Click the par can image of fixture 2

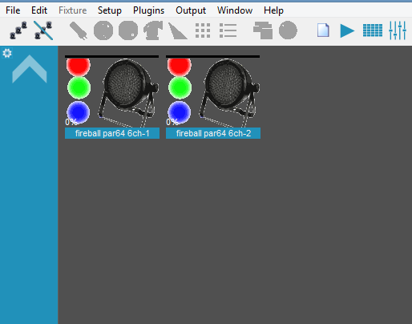[x=229, y=93]
